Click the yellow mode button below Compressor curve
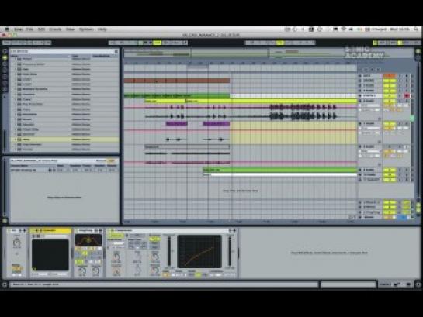This screenshot has width=423, height=317. 198,274
